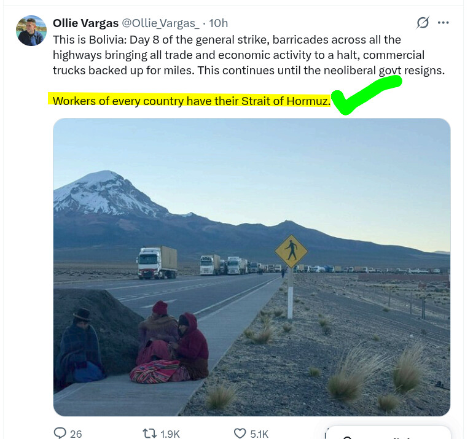Open the 10h timestamp permalink
This screenshot has width=473, height=439.
tap(219, 23)
